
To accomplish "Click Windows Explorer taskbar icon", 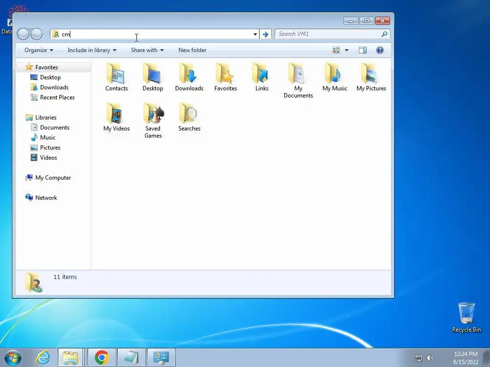I will click(x=70, y=357).
